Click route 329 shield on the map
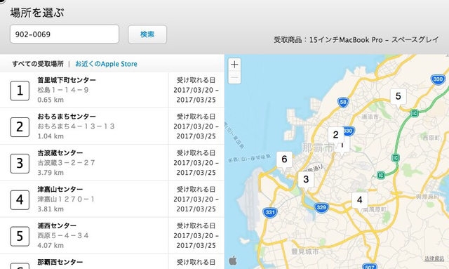 (321, 208)
